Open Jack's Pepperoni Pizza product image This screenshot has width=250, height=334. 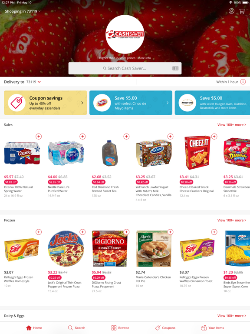coord(66,249)
